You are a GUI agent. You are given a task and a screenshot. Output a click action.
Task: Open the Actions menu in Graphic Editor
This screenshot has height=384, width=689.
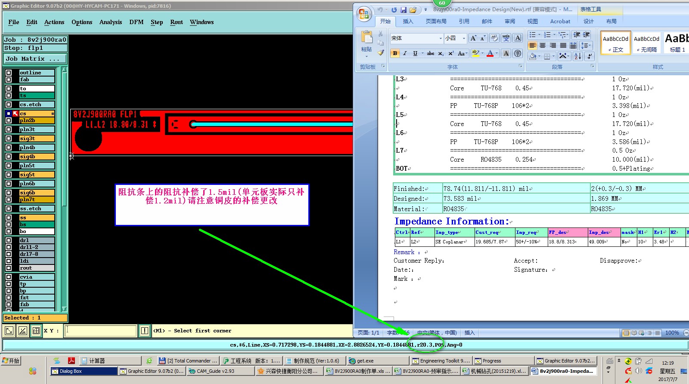54,22
